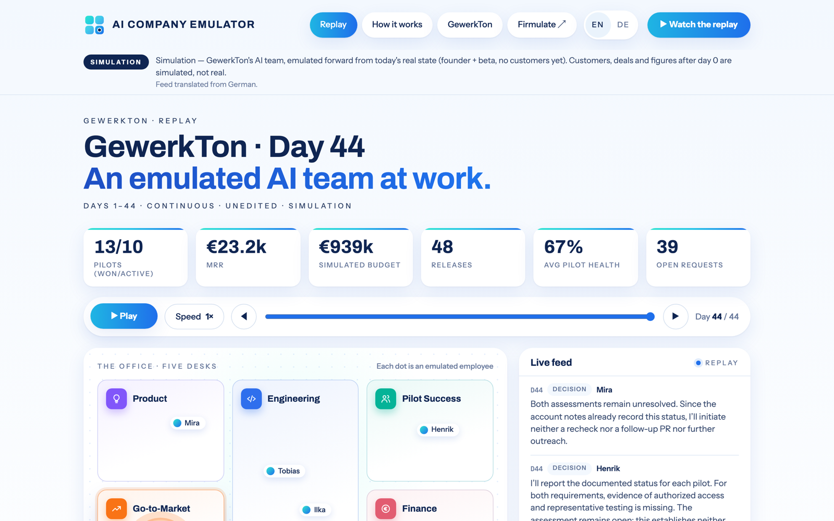This screenshot has width=834, height=521.
Task: Click 'Feed translated from German.' note
Action: (x=206, y=84)
